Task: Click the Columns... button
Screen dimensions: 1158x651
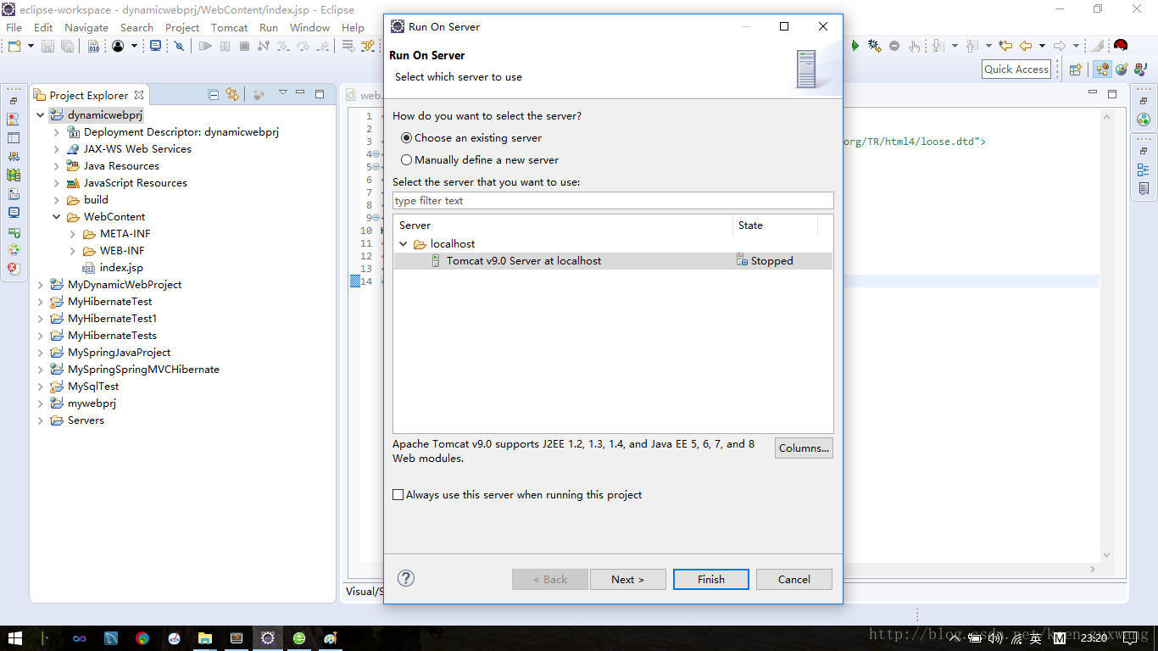Action: point(804,448)
